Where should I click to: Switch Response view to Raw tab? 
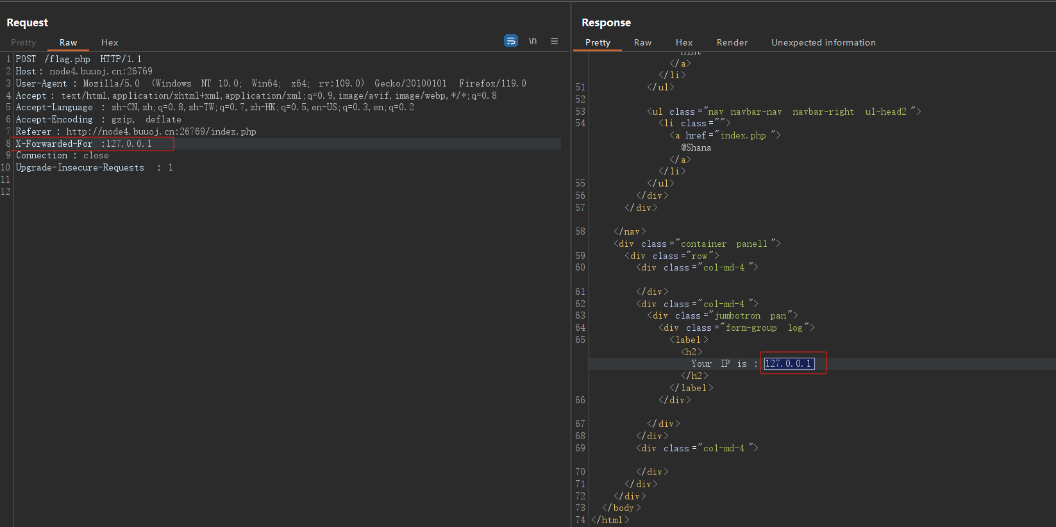[x=642, y=42]
